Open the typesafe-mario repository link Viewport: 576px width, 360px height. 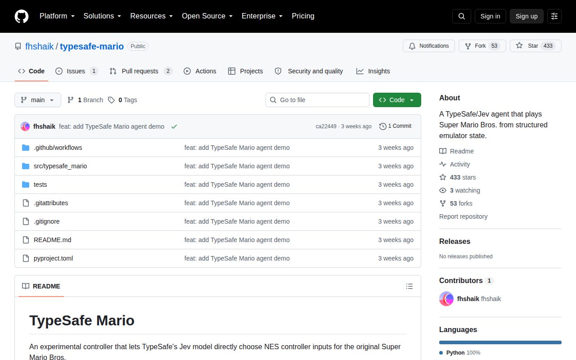click(x=92, y=46)
